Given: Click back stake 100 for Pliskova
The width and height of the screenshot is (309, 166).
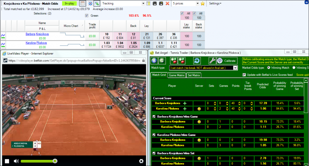Looking at the screenshot, I should (199, 45).
